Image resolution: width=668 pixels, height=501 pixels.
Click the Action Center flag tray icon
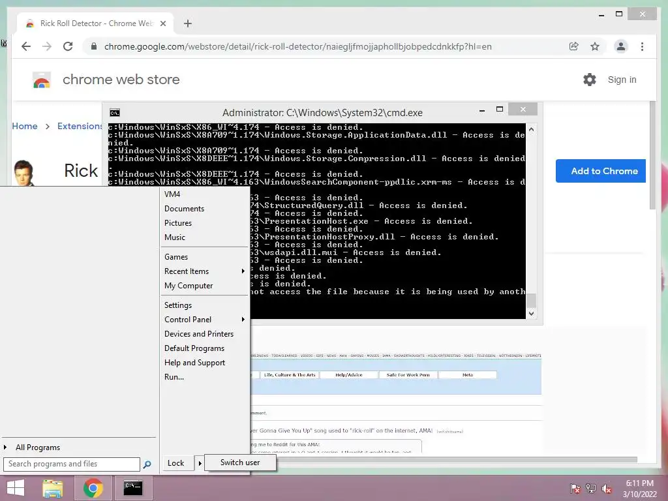tap(575, 489)
